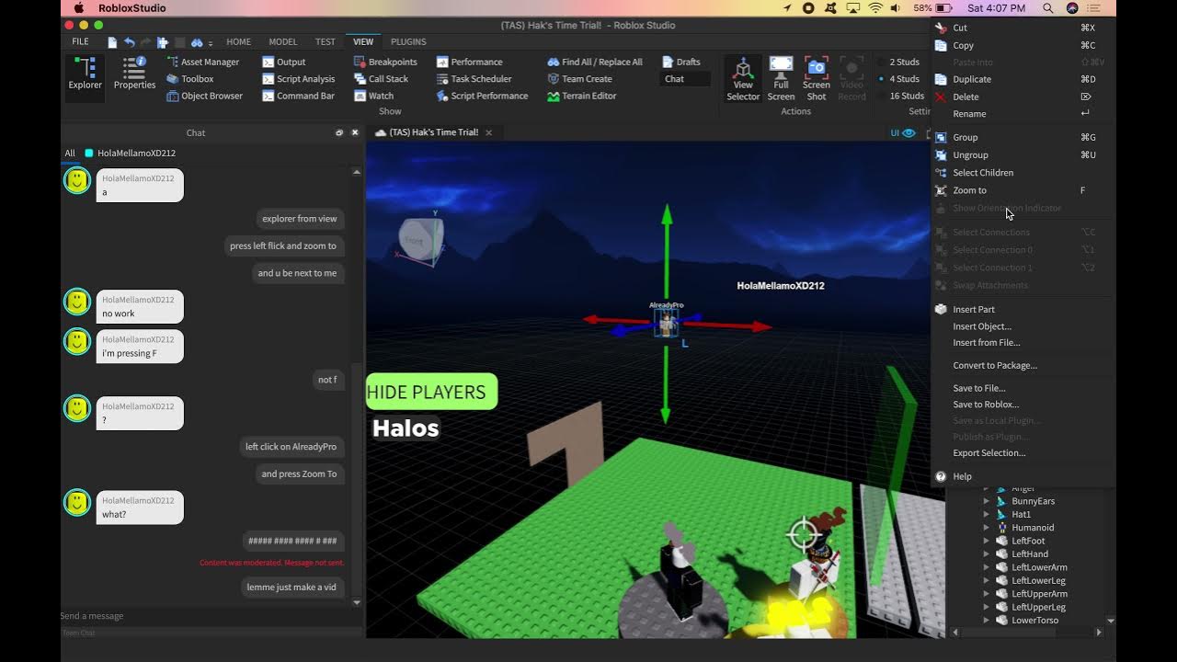Viewport: 1177px width, 662px height.
Task: Take a Screen Shot
Action: click(816, 78)
